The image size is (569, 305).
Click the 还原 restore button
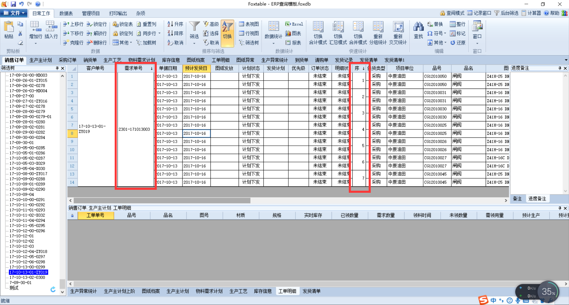point(458,43)
